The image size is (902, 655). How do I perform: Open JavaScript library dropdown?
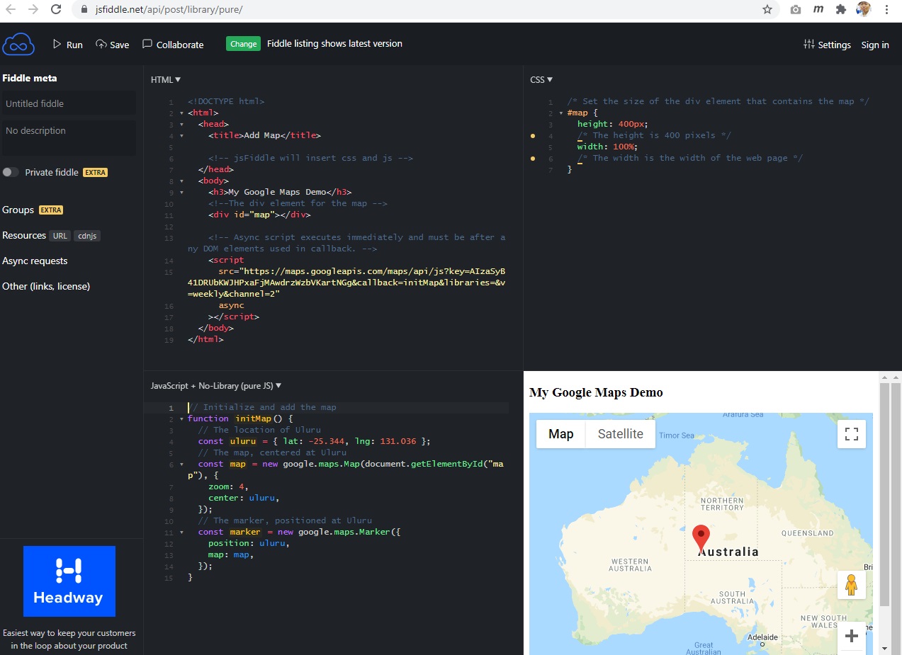point(216,386)
